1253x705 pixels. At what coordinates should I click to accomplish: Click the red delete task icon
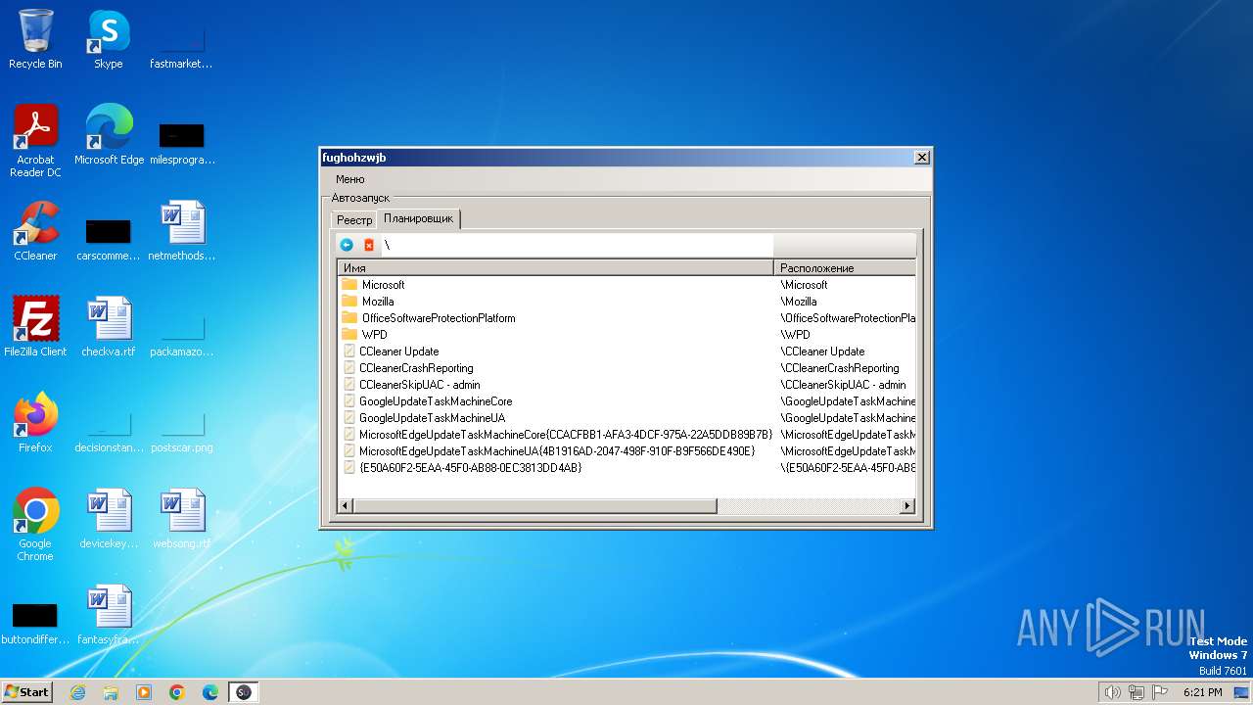[x=369, y=245]
